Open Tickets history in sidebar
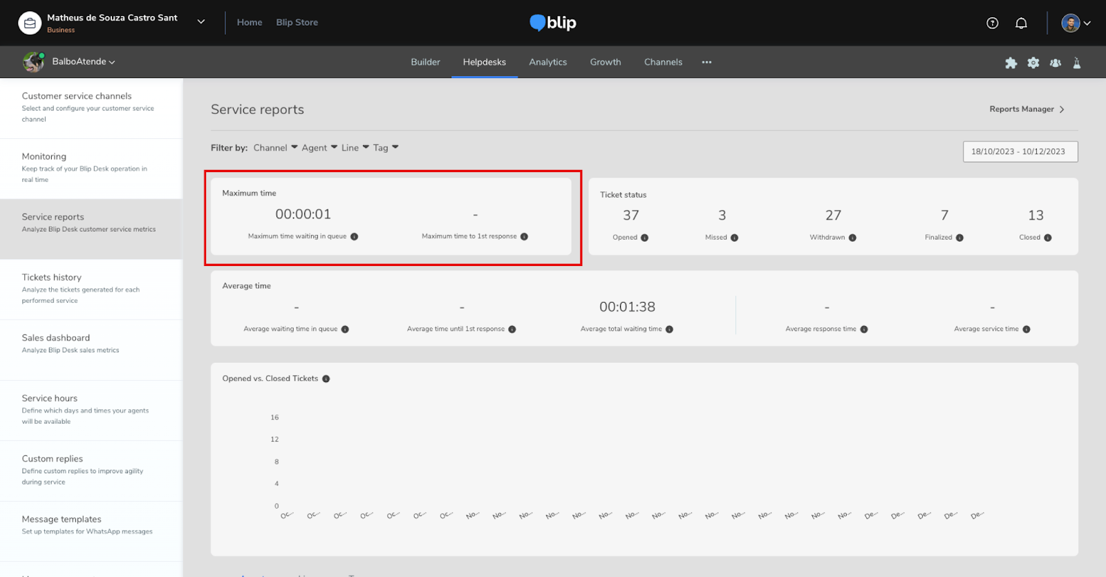Screen dimensions: 1106x577 click(52, 277)
